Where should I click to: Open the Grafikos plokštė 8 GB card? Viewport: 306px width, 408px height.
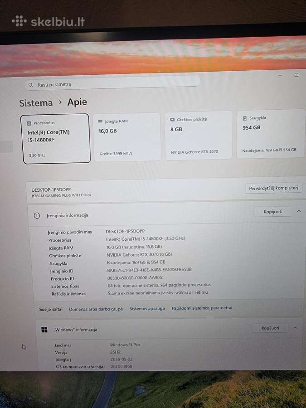click(x=199, y=135)
